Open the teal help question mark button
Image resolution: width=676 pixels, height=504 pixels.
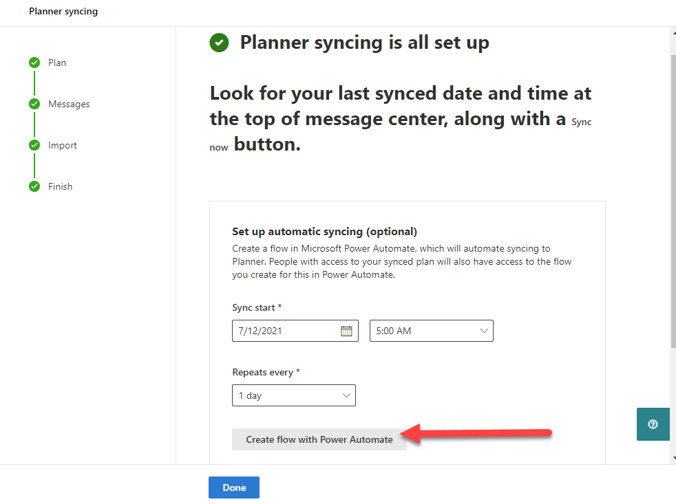click(x=653, y=424)
